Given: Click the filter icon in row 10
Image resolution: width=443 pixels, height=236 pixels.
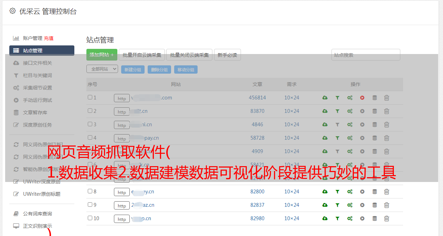Looking at the screenshot, I should point(337,218).
